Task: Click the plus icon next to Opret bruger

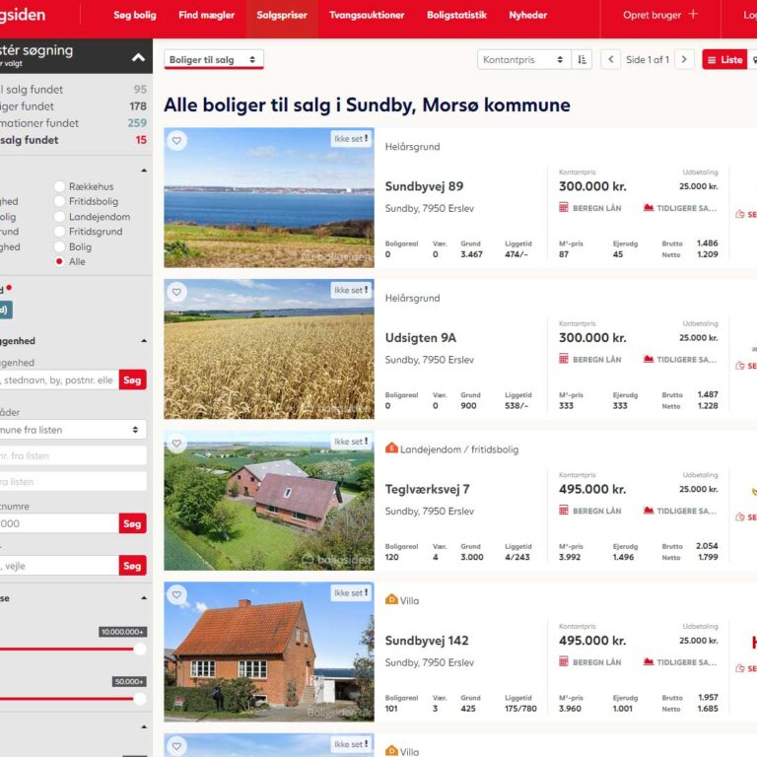Action: coord(693,15)
